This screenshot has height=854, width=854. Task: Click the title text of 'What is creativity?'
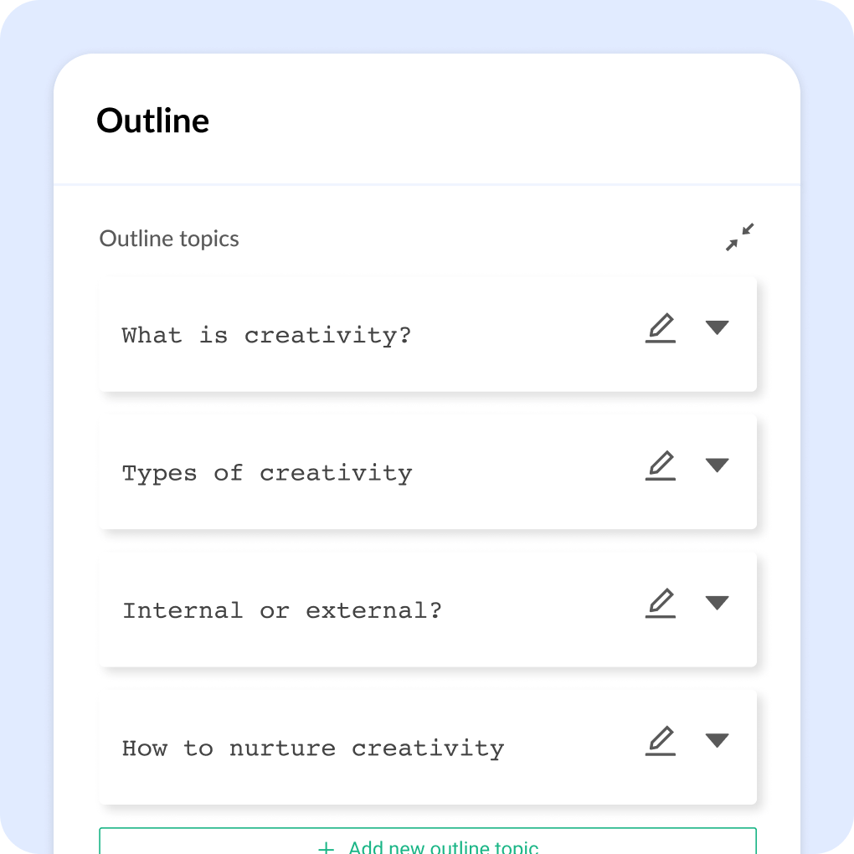266,335
